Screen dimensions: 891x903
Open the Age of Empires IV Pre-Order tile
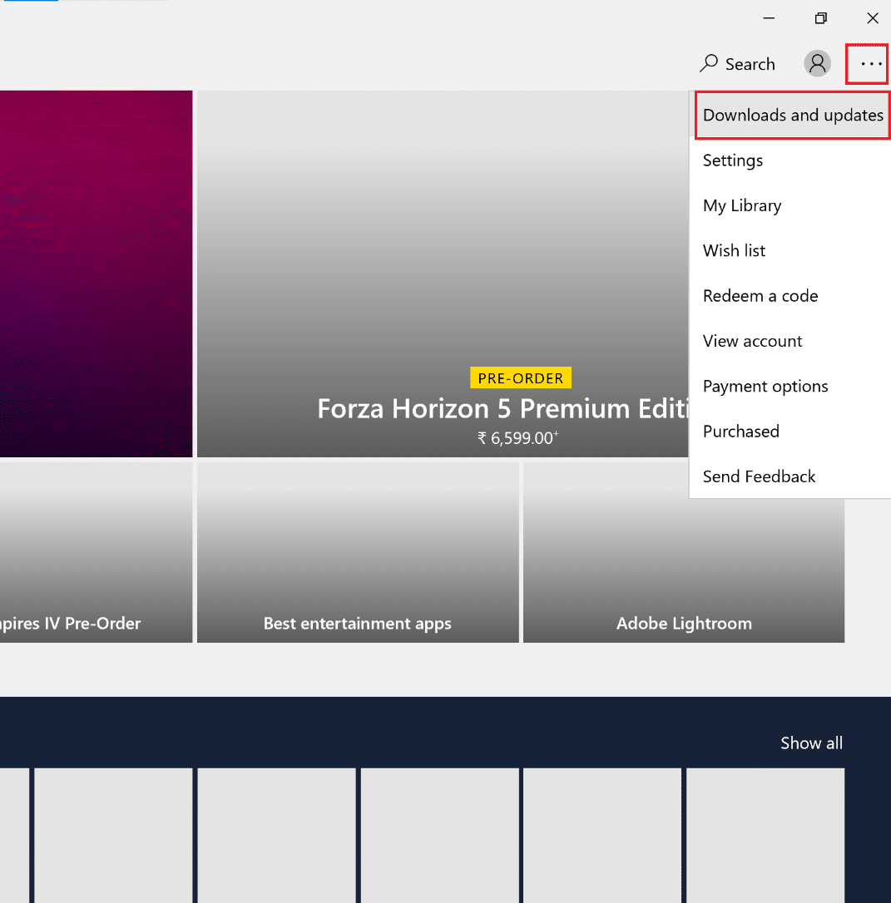96,553
